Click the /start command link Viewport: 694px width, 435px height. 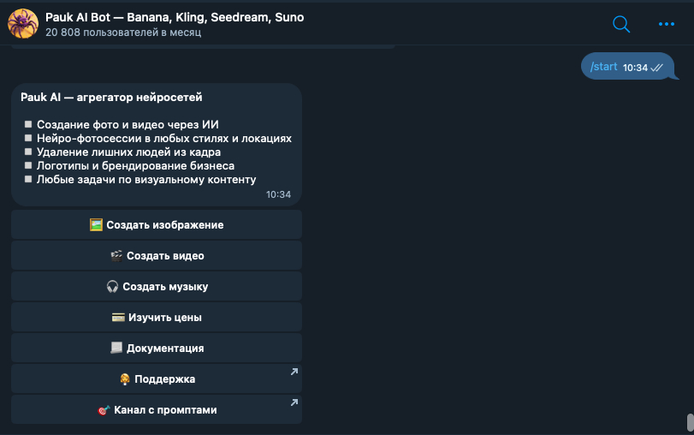pyautogui.click(x=604, y=67)
